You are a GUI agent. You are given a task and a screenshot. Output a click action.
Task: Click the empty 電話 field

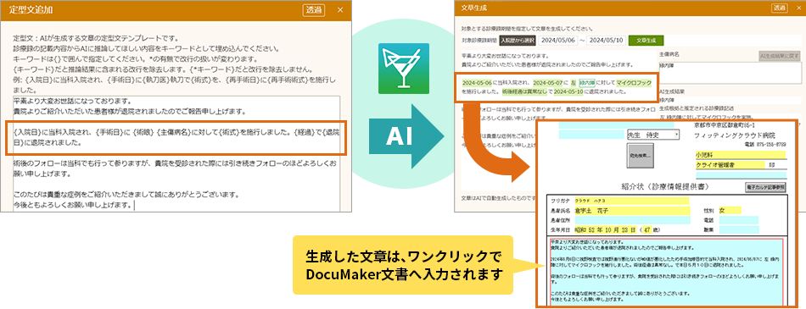click(x=738, y=220)
